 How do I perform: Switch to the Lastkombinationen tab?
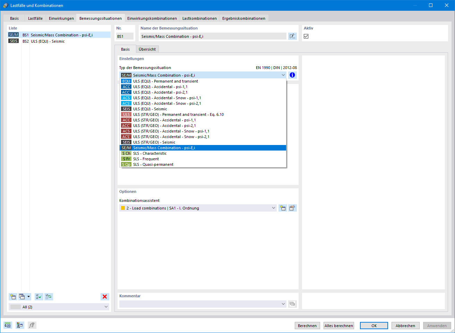(x=199, y=18)
